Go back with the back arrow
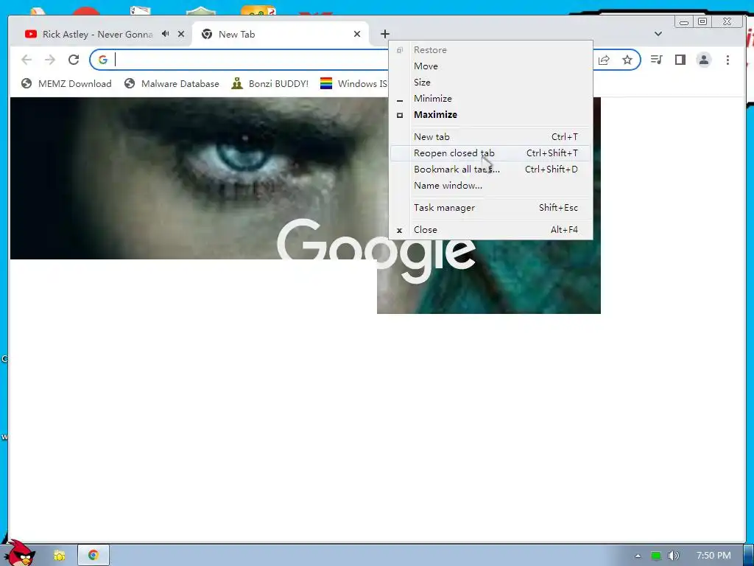Image resolution: width=754 pixels, height=566 pixels. point(27,60)
